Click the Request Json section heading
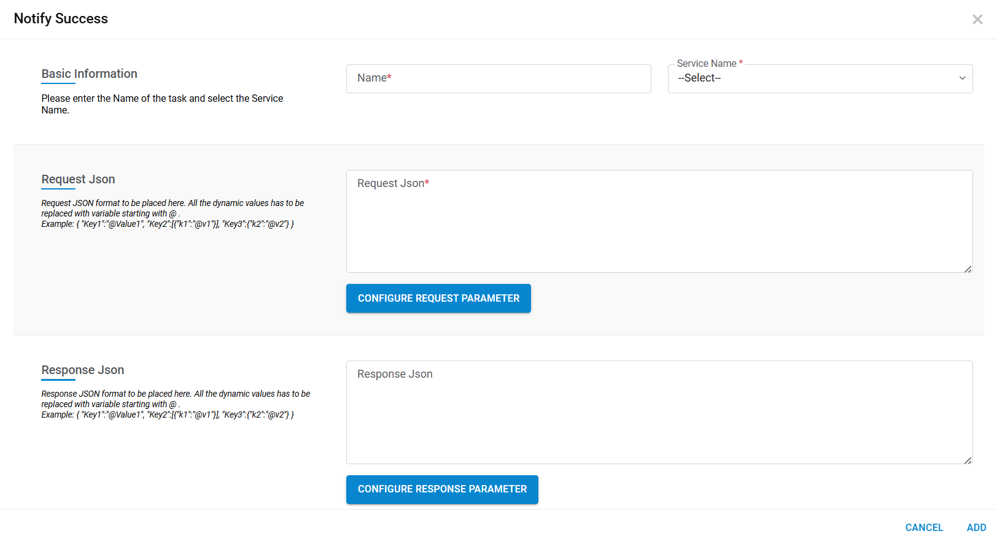Image resolution: width=997 pixels, height=539 pixels. coord(78,180)
